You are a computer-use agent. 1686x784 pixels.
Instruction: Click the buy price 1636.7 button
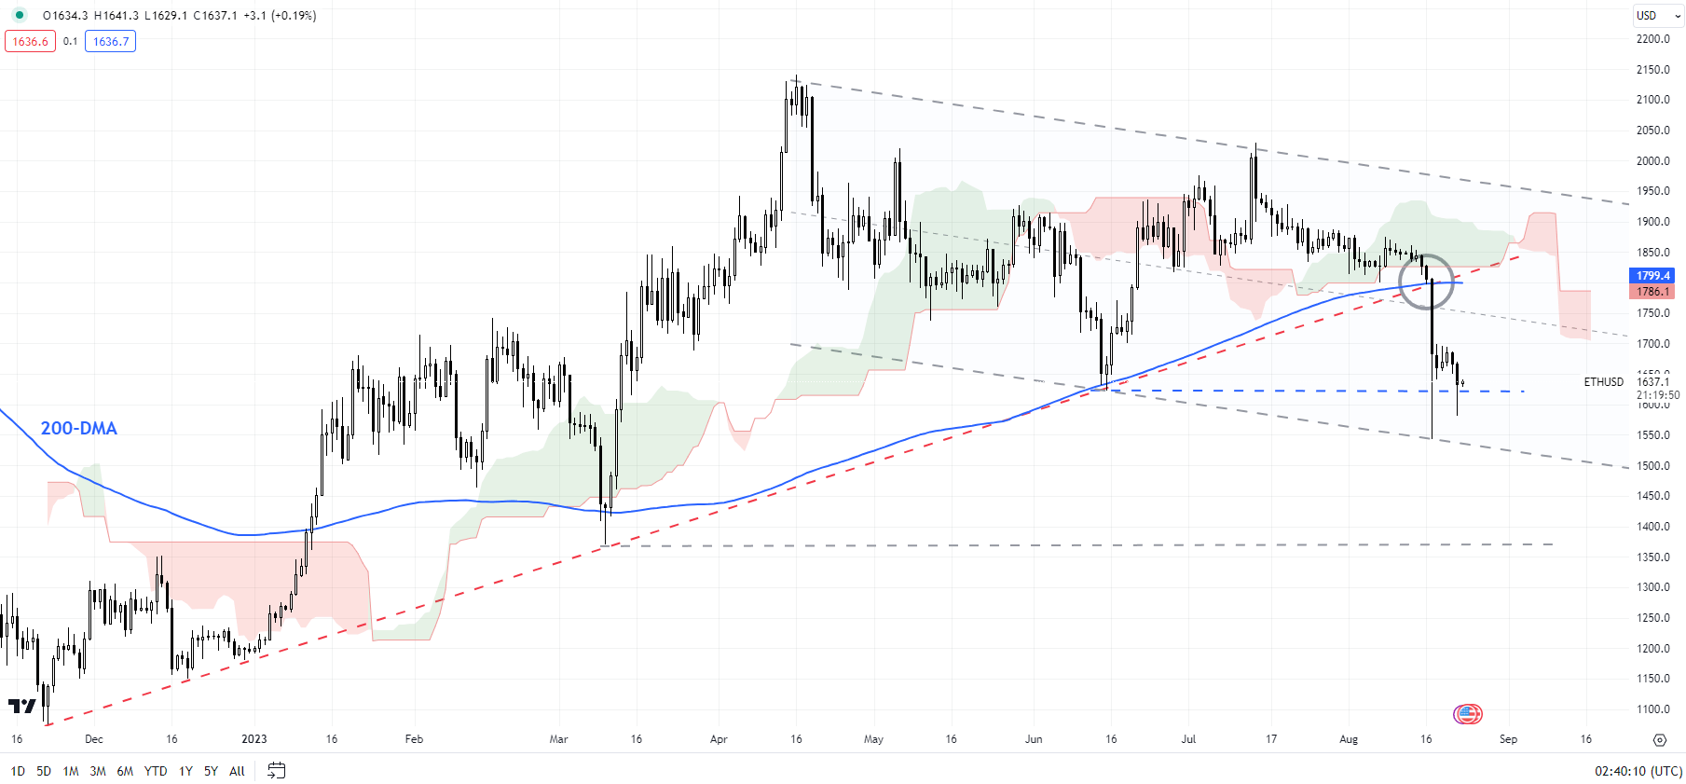click(x=111, y=41)
